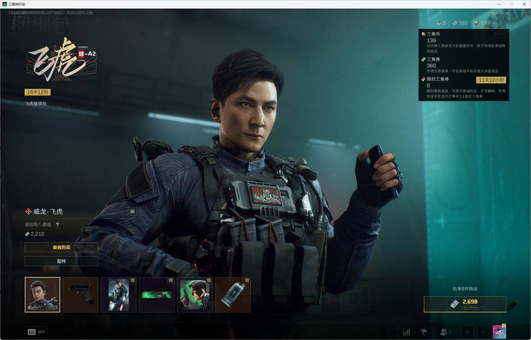Screen dimensions: 531x340
Task: Select the gifted green banner thumbnail
Action: [157, 295]
